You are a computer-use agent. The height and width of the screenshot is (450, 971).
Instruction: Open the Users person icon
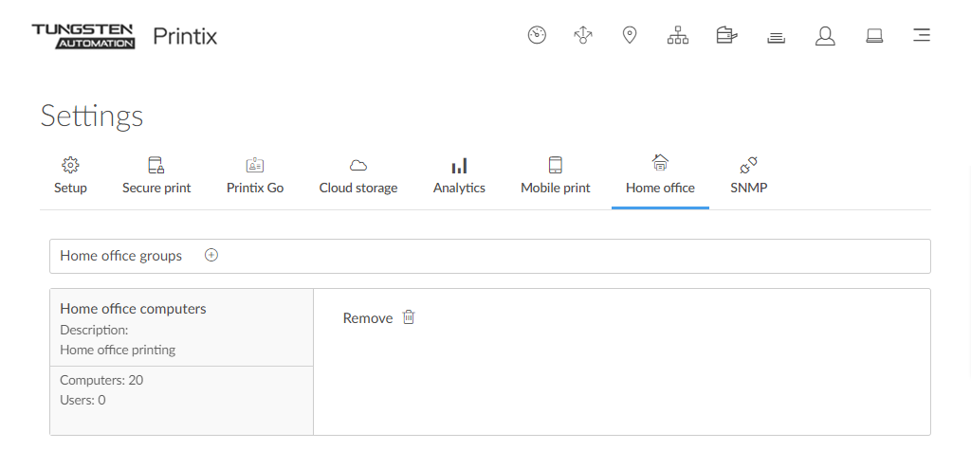click(825, 36)
